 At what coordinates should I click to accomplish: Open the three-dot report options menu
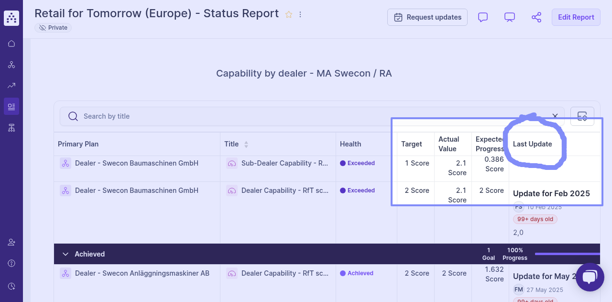click(x=300, y=14)
